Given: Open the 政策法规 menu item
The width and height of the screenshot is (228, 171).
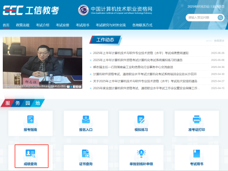Looking at the screenshot, I should (23, 25).
